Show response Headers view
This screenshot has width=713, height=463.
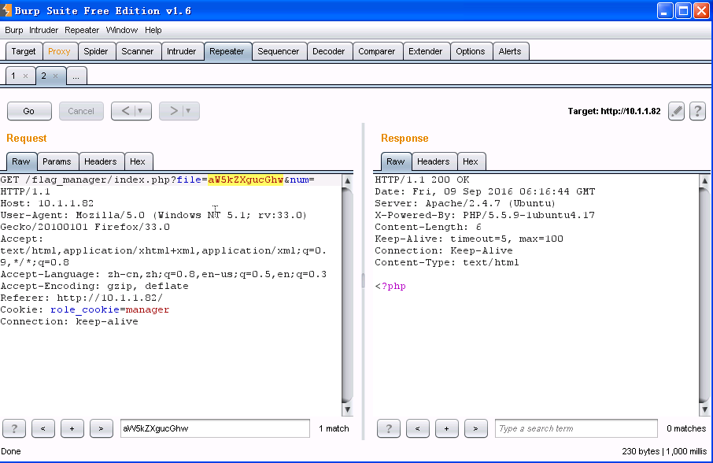434,161
